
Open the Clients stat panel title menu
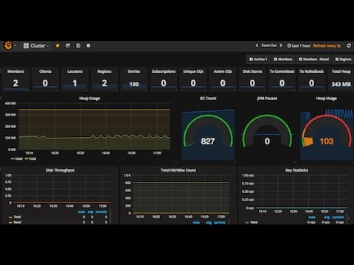[x=45, y=71]
